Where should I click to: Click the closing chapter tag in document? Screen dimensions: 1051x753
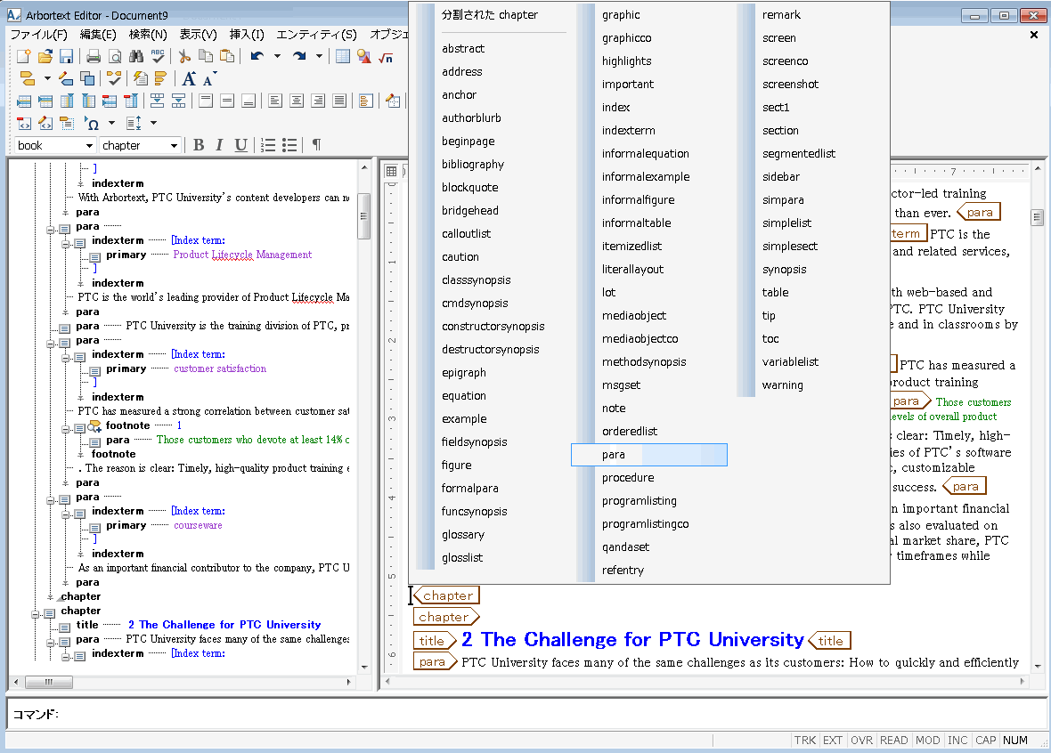click(x=447, y=595)
